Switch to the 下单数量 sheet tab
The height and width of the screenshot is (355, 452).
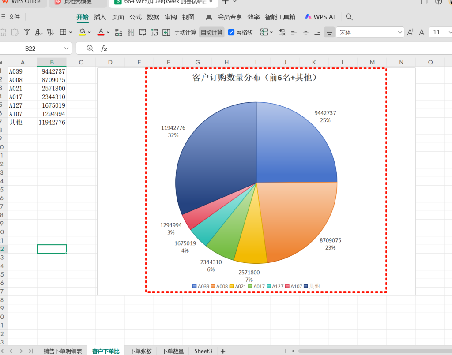173,351
